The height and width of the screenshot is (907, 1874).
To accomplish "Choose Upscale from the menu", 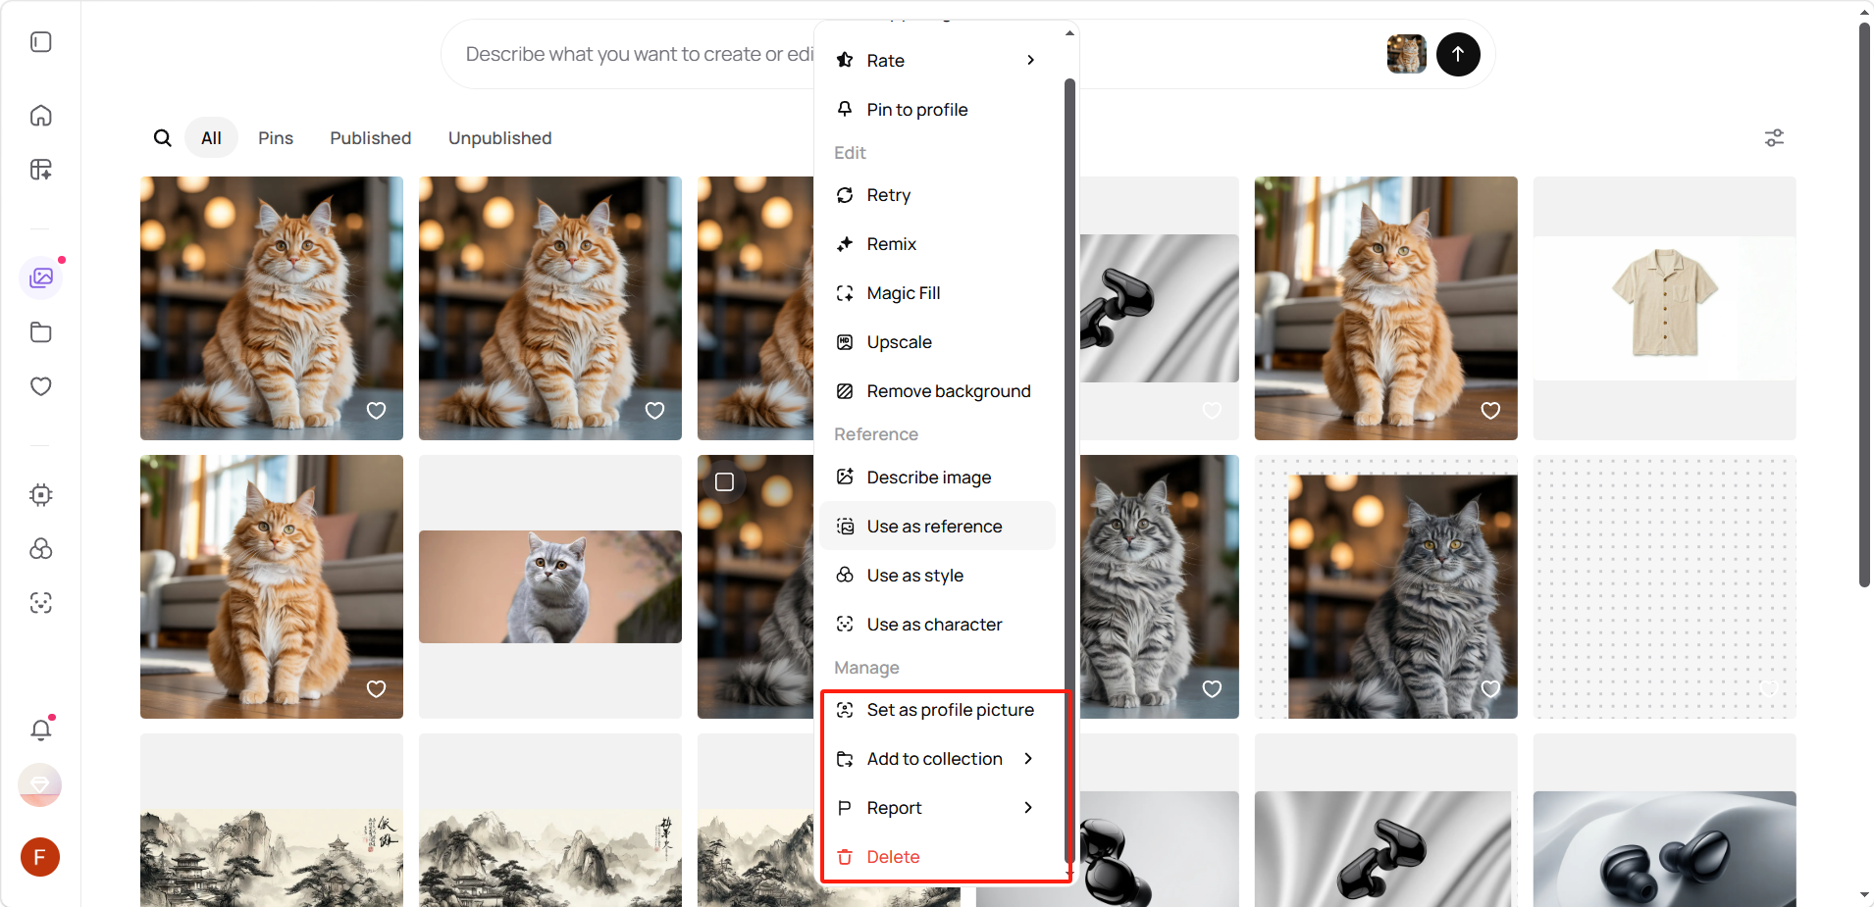I will (x=937, y=342).
